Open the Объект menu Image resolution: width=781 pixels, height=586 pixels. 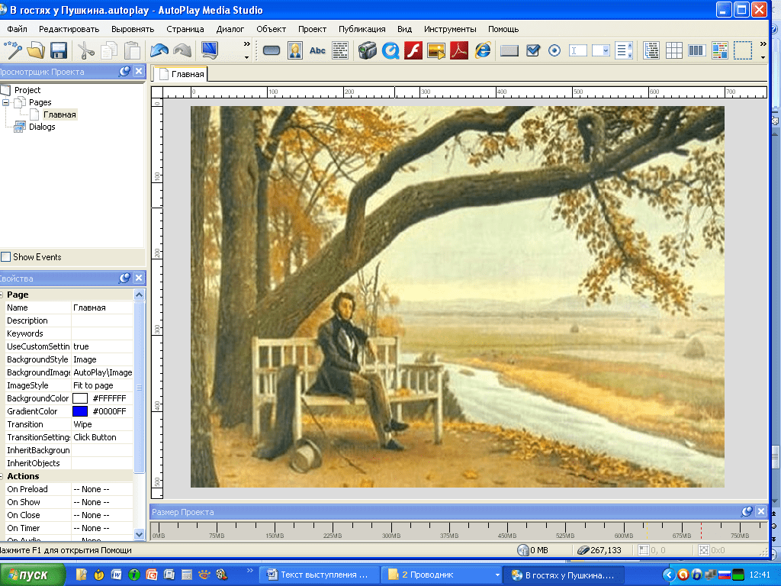click(271, 29)
